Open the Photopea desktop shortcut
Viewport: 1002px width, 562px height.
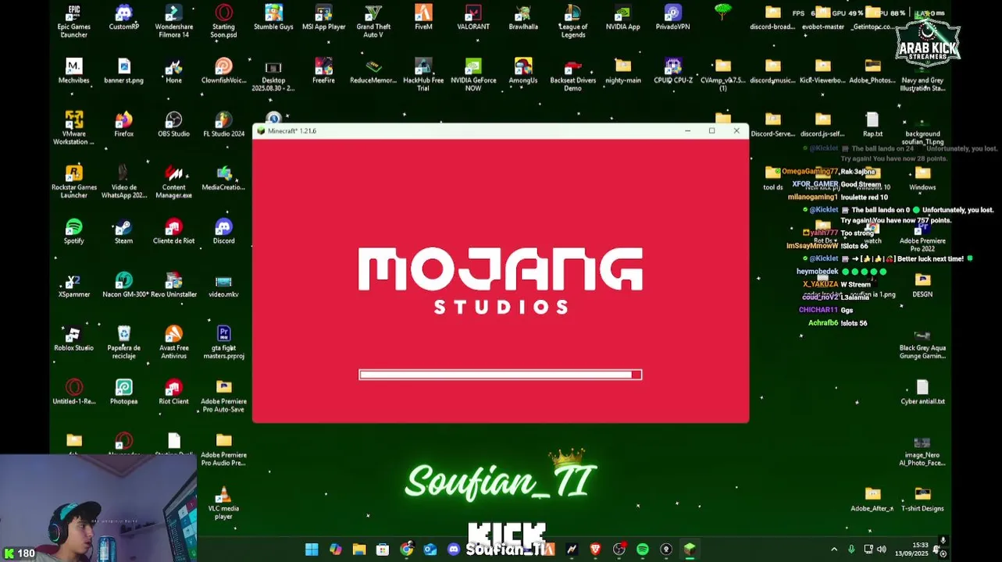point(123,393)
